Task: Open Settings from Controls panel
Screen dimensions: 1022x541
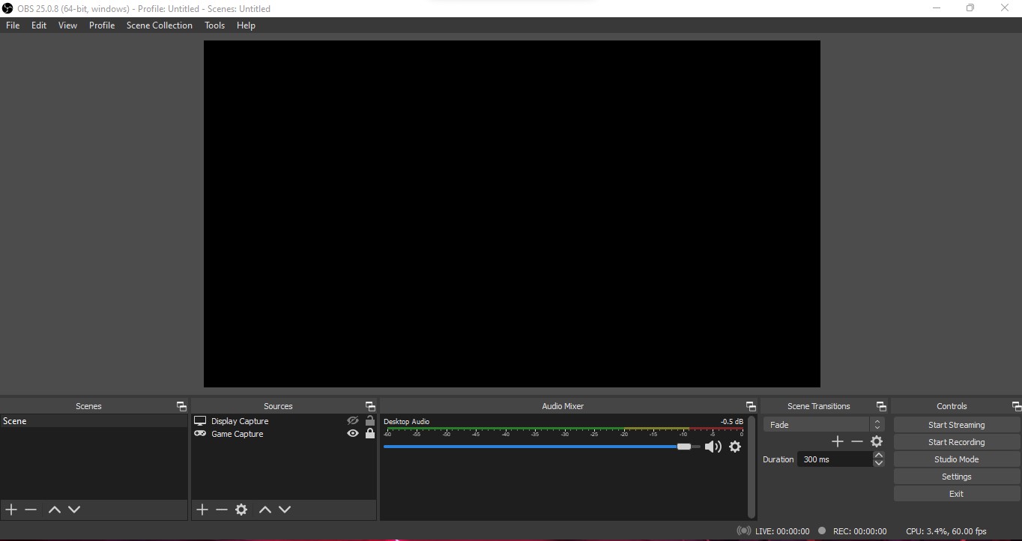Action: click(956, 477)
